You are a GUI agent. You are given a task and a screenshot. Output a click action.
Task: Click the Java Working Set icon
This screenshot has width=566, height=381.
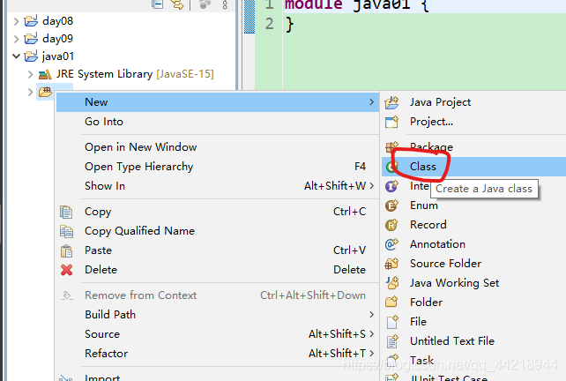tap(392, 283)
